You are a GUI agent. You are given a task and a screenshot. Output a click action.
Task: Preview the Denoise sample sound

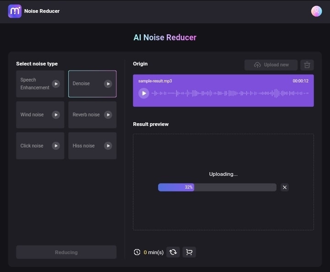108,84
